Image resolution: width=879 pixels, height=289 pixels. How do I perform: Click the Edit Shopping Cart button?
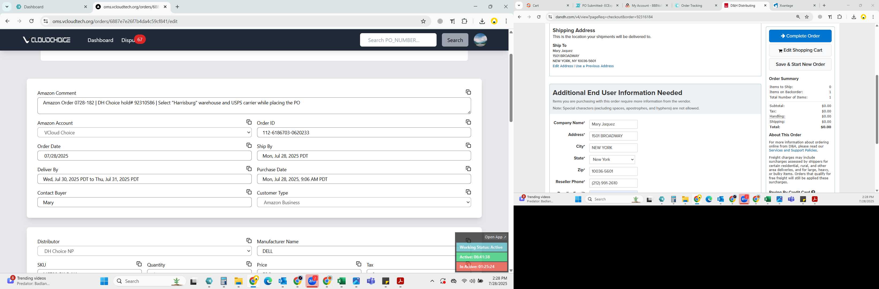800,50
